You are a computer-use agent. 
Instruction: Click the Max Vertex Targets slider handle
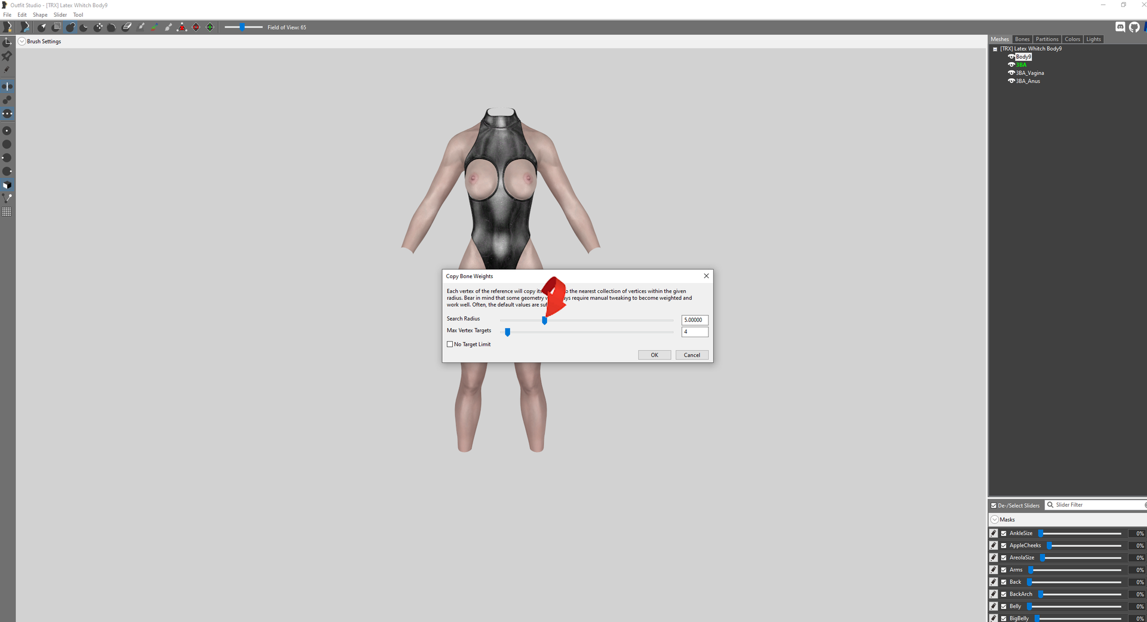507,332
